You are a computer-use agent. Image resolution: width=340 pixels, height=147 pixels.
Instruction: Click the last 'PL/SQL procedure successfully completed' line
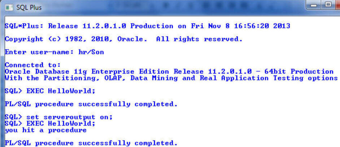point(91,143)
